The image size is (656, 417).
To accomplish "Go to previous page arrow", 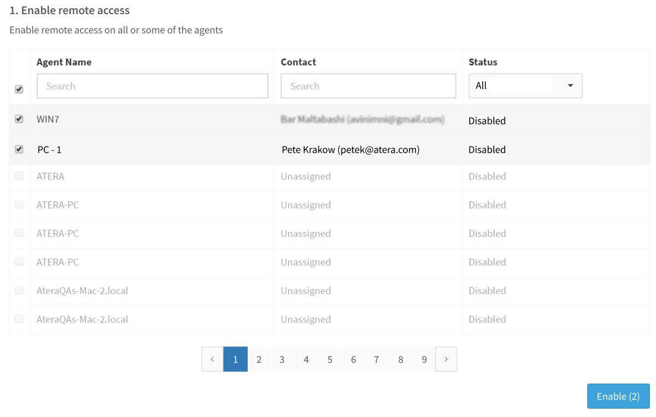I will [212, 360].
